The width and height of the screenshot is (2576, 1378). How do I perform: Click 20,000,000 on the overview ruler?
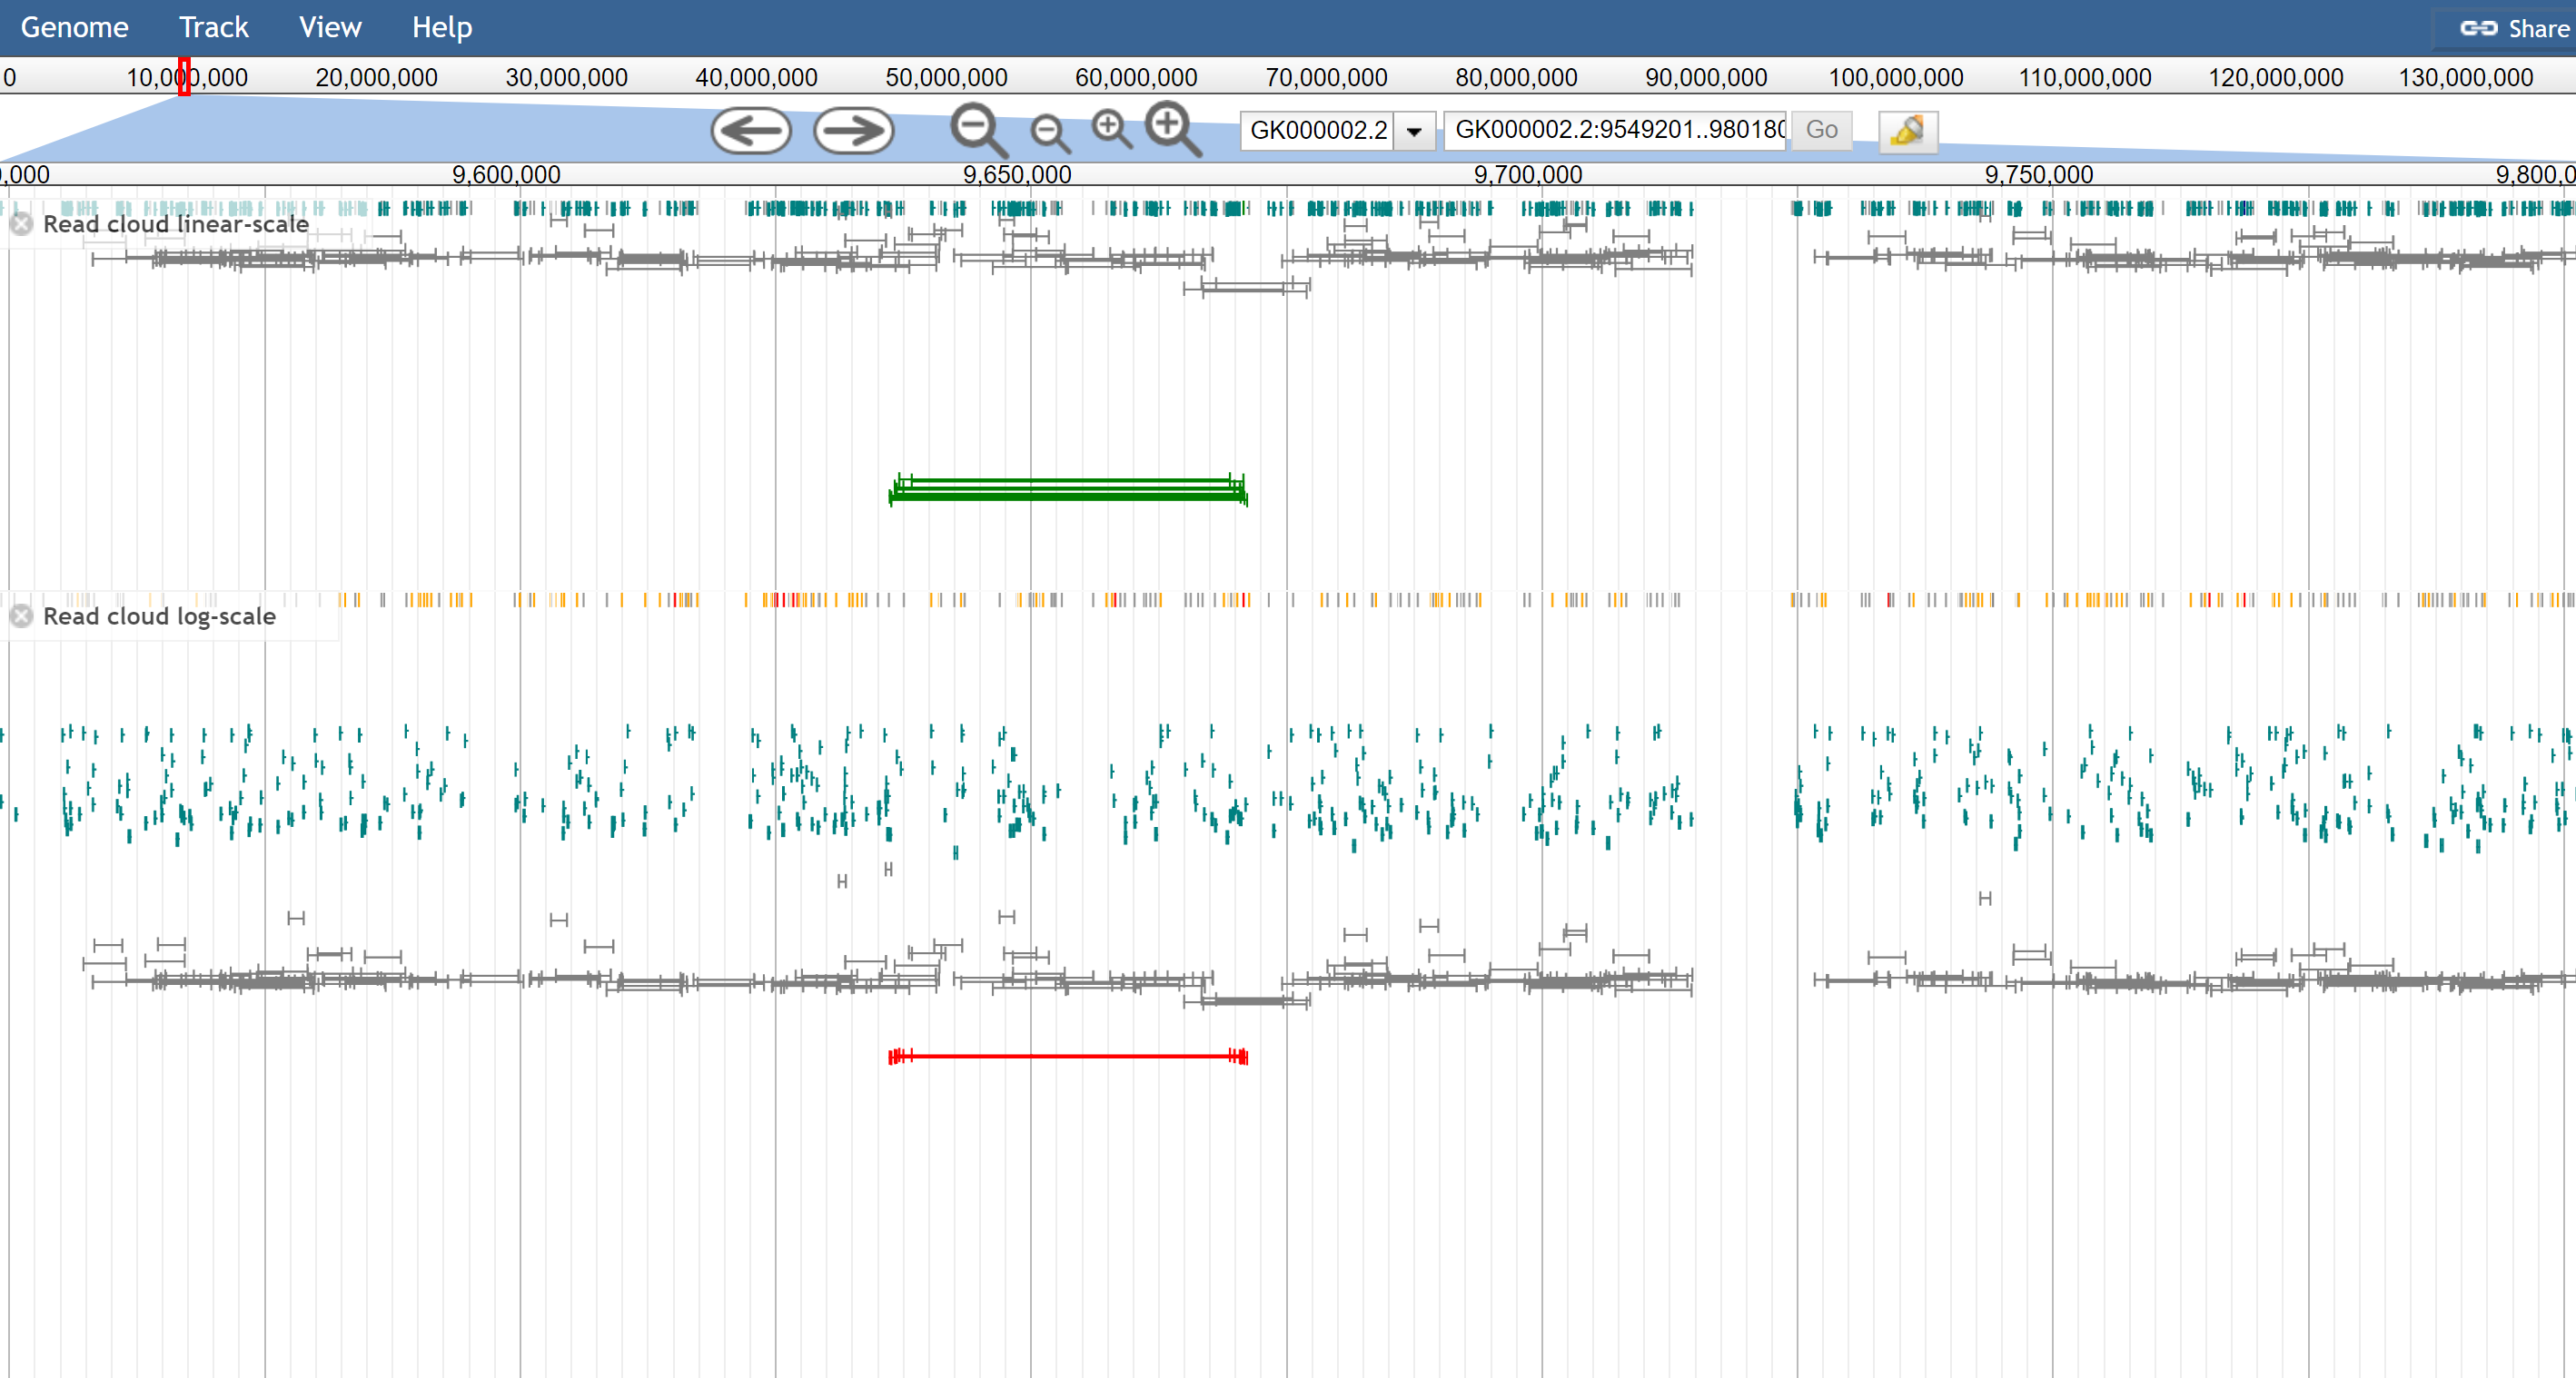[376, 77]
